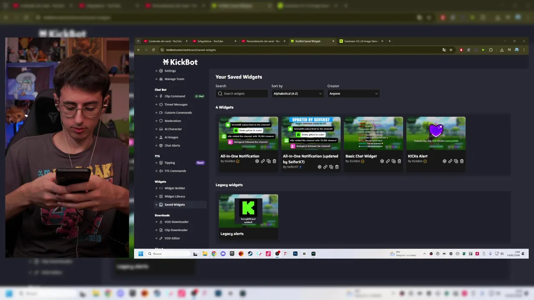
Task: Open settings for KICKs Alert widget
Action: tap(444, 161)
